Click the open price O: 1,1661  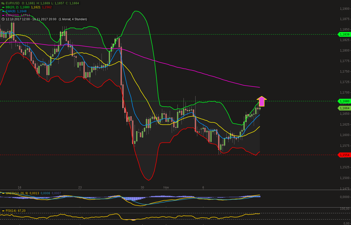click(x=28, y=3)
